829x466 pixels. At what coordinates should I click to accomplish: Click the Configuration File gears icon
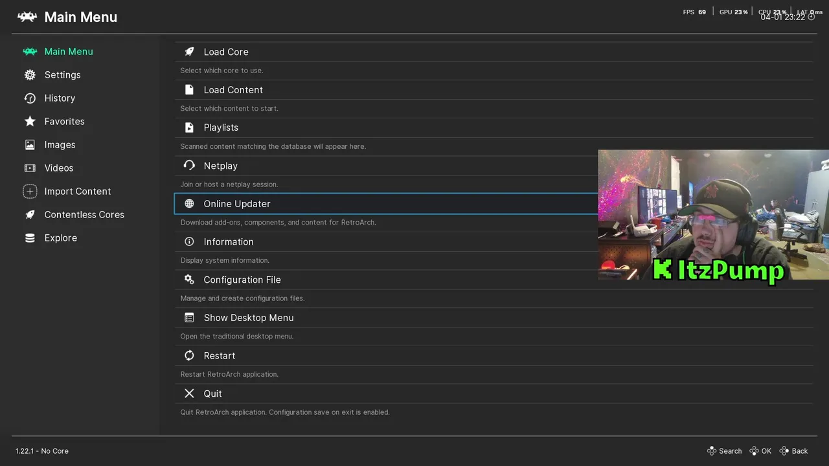pyautogui.click(x=189, y=280)
